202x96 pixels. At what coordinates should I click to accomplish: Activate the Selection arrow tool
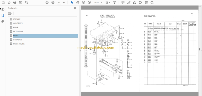click(72, 2)
